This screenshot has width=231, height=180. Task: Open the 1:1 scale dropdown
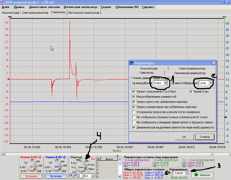click(93, 176)
